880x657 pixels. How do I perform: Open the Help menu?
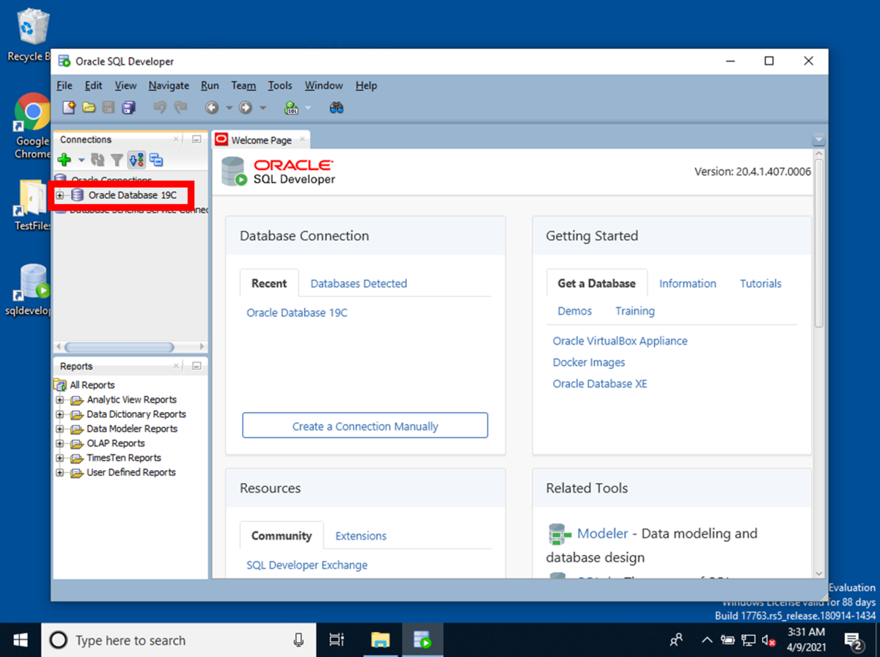366,86
